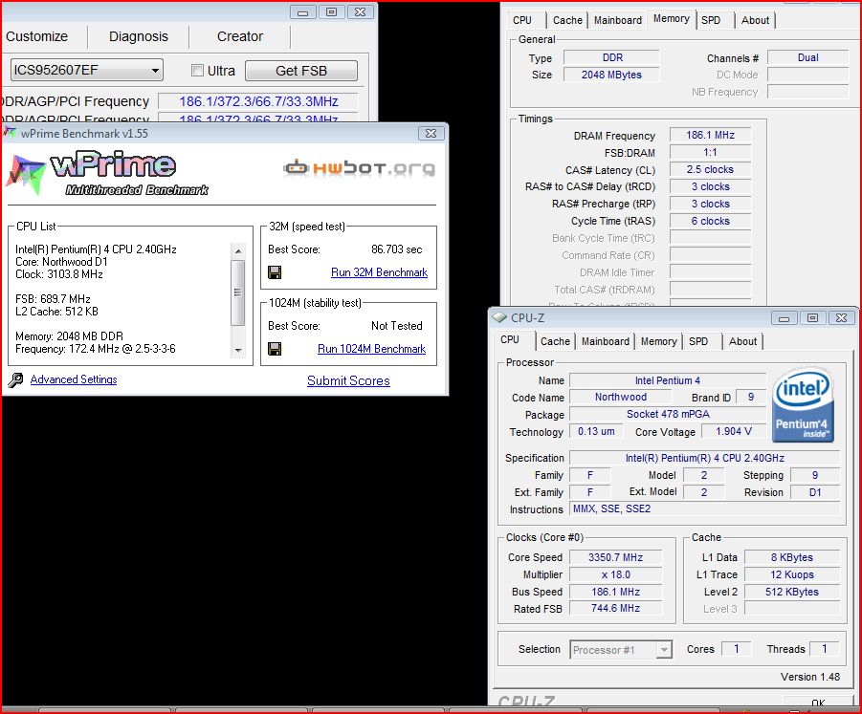Screen dimensions: 862x714
Task: Click the hwbot.org logo in wPrime
Action: point(360,167)
